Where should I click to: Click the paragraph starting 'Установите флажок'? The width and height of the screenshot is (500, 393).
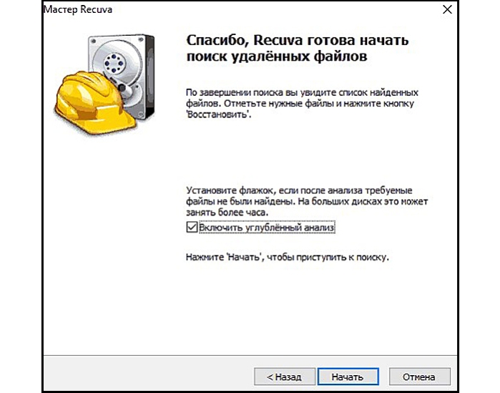307,201
